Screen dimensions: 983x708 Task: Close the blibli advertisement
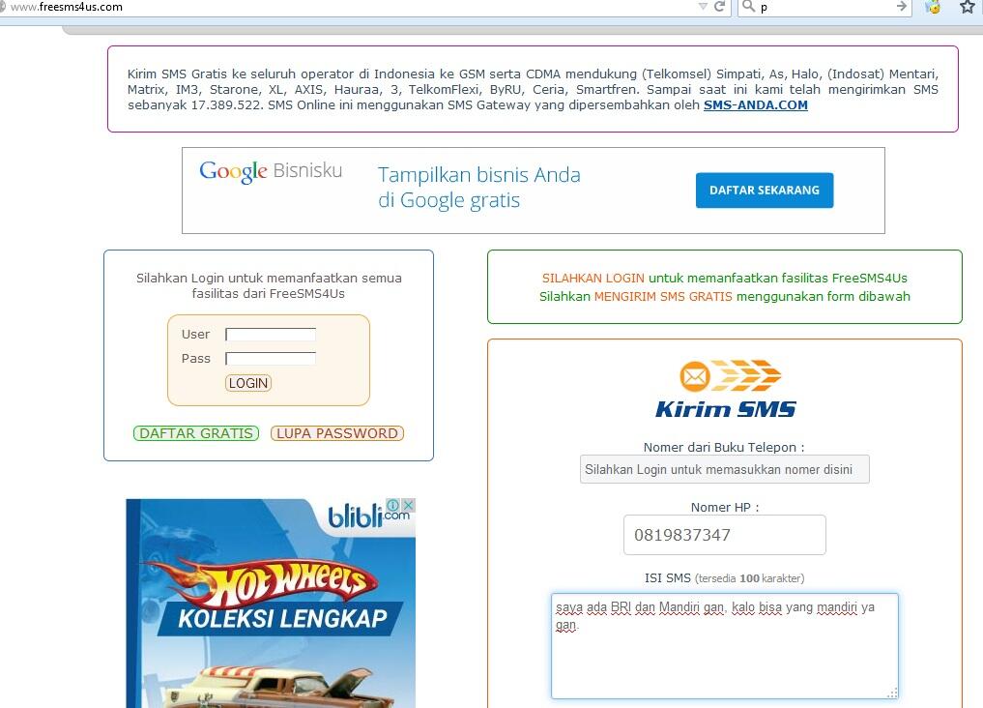408,505
